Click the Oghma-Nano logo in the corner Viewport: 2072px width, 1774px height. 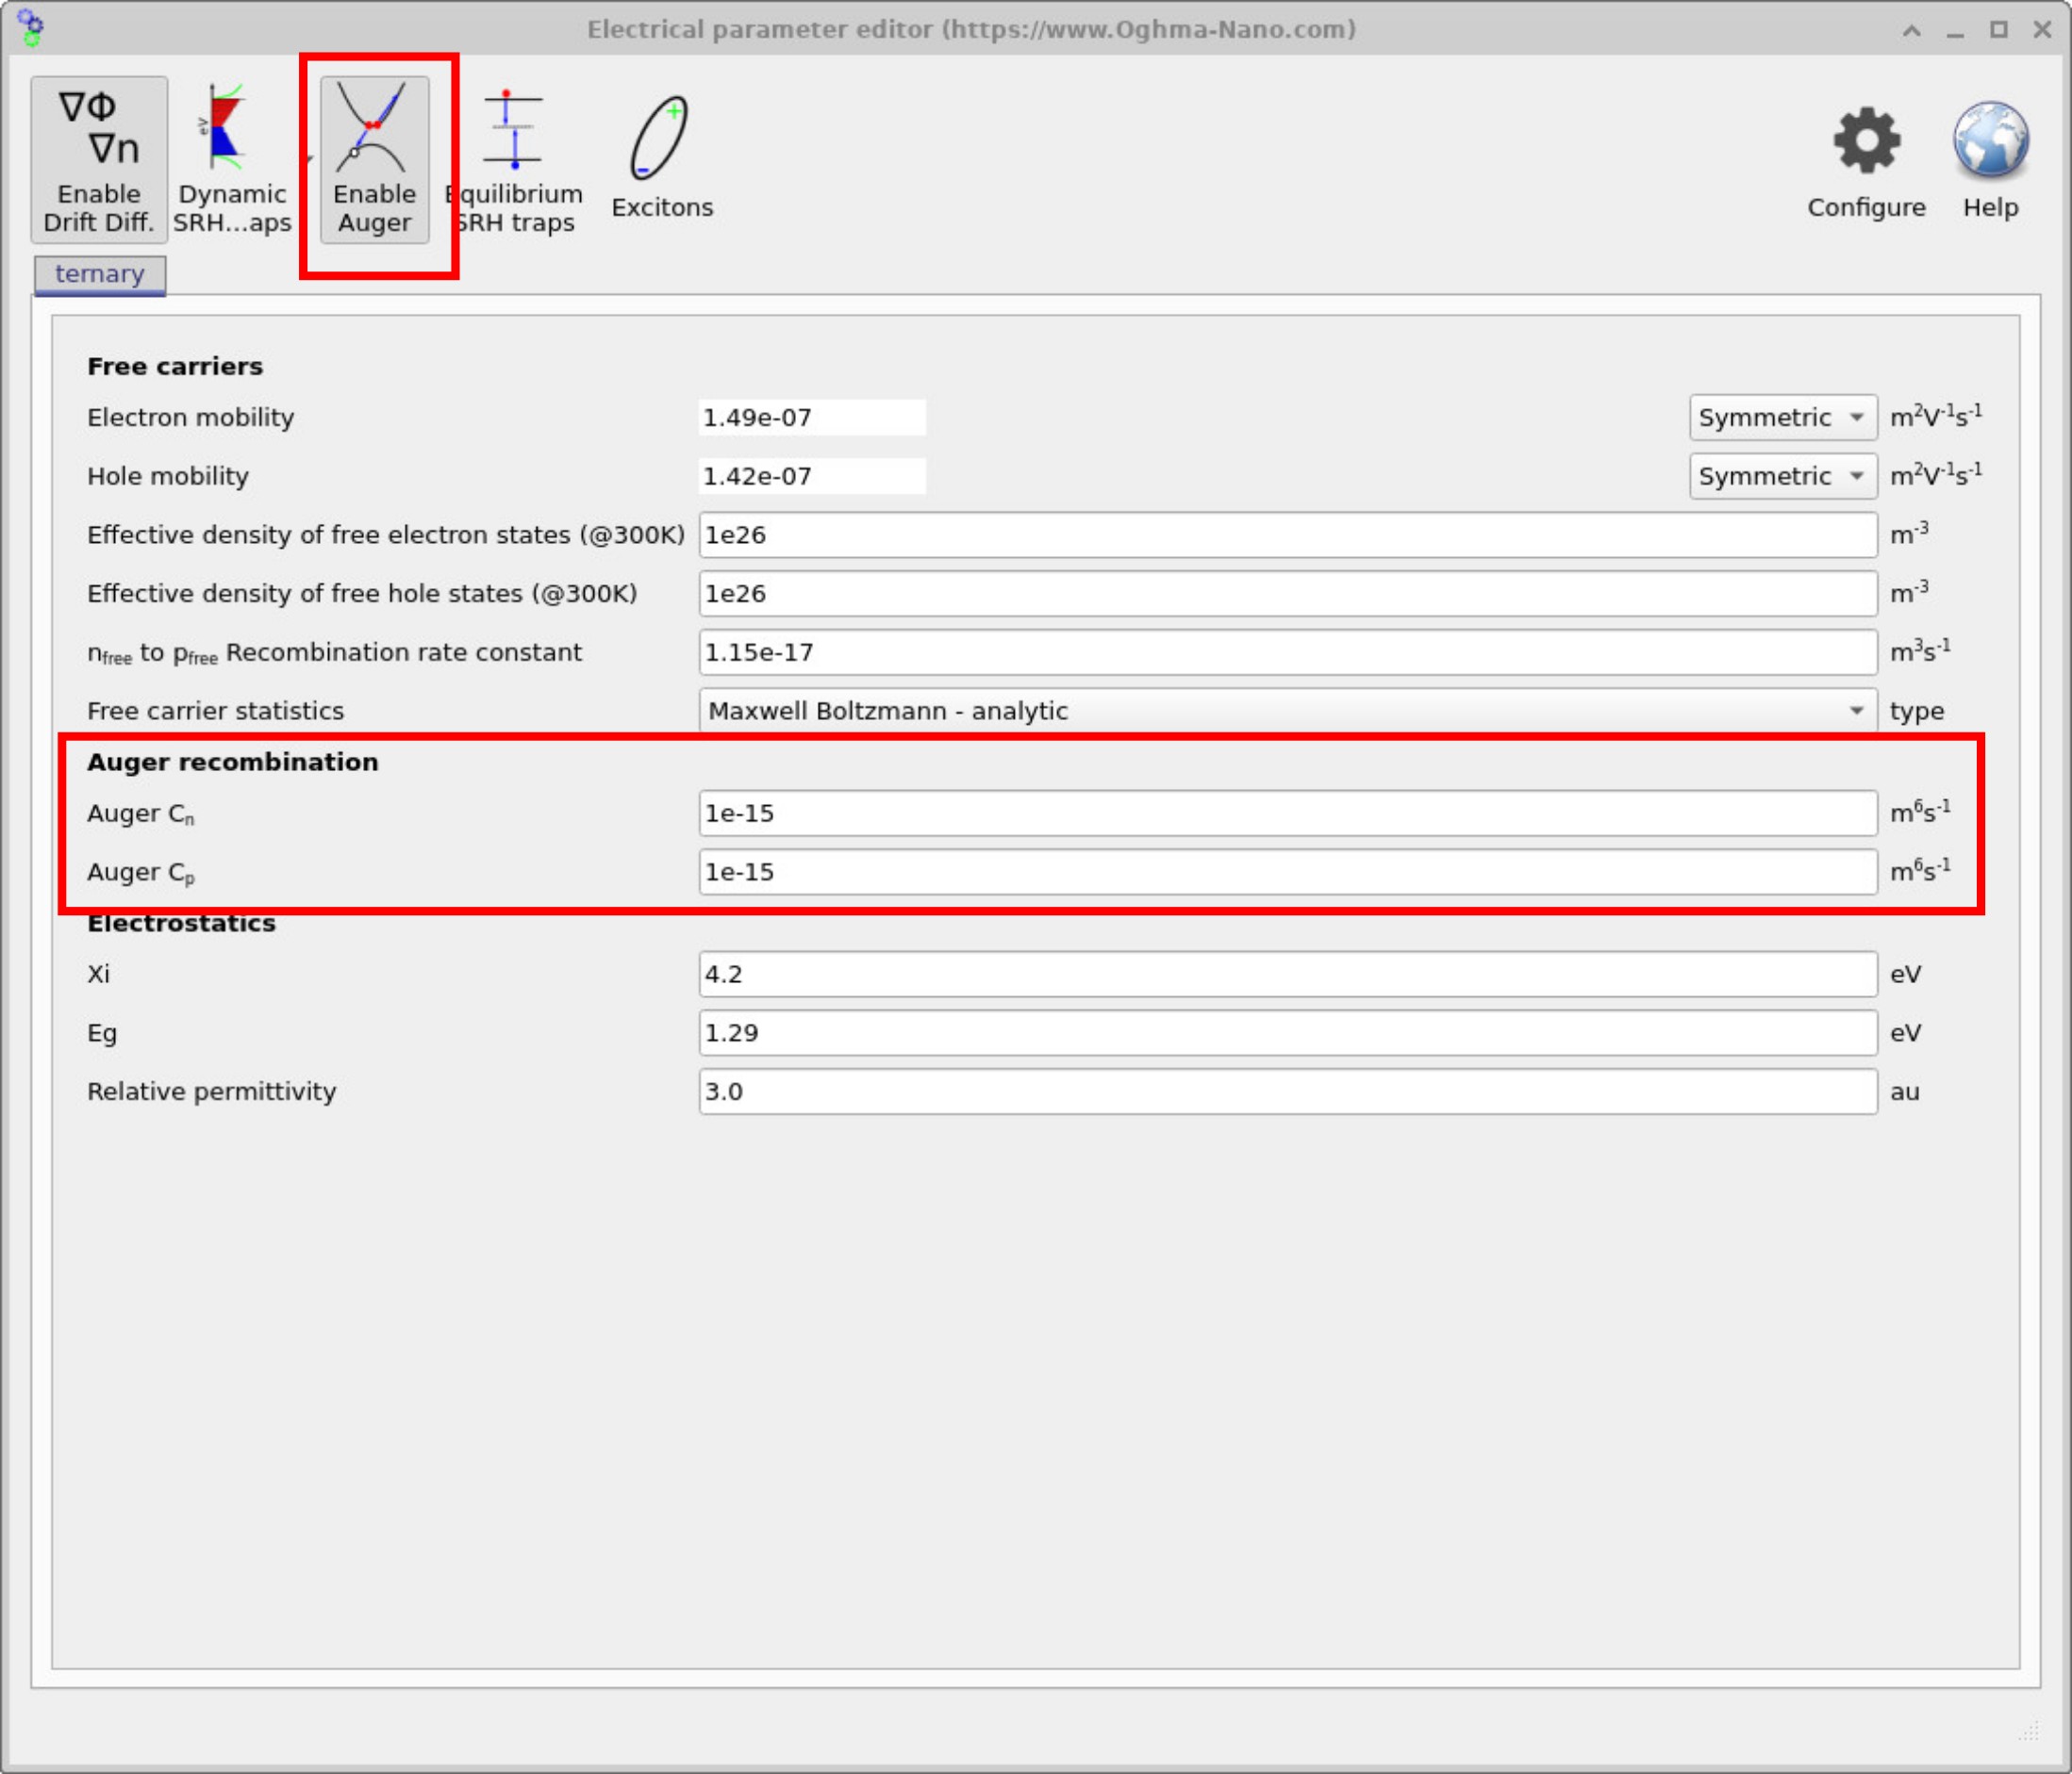coord(30,28)
